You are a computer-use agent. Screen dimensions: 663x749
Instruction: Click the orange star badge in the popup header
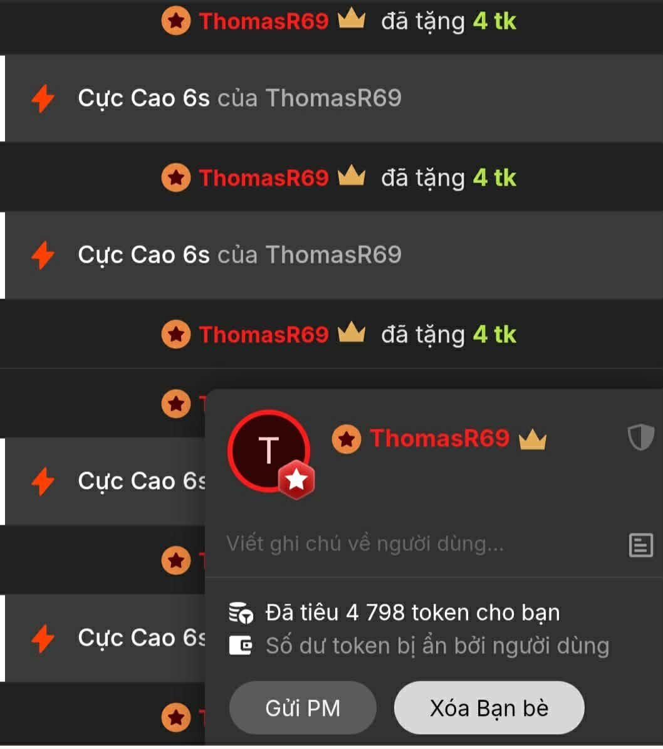click(x=347, y=439)
